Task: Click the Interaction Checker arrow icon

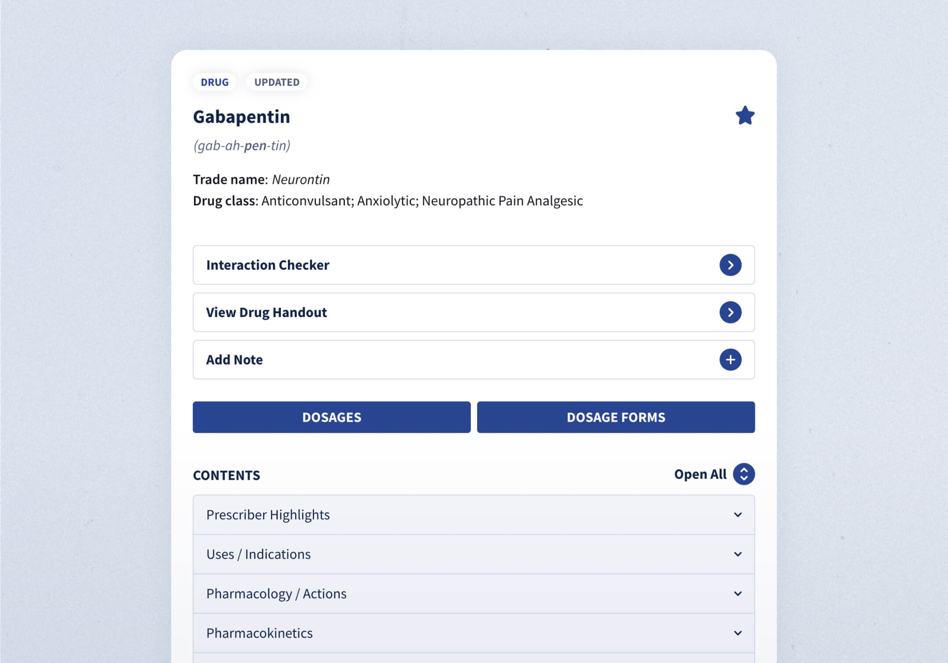Action: [x=730, y=265]
